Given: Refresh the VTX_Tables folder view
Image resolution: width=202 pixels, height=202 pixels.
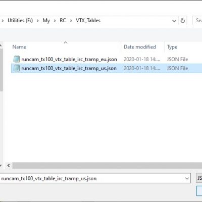Looking at the screenshot, I should 183,21.
